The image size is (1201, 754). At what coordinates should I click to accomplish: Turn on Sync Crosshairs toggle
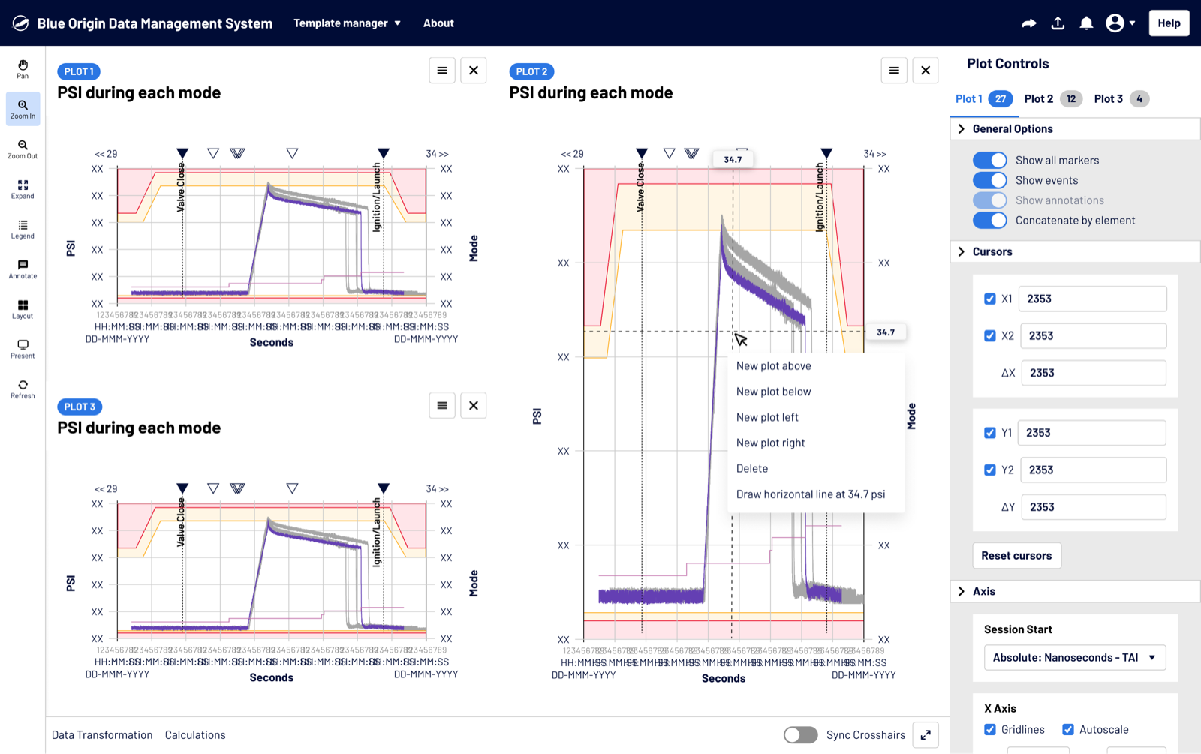(800, 735)
